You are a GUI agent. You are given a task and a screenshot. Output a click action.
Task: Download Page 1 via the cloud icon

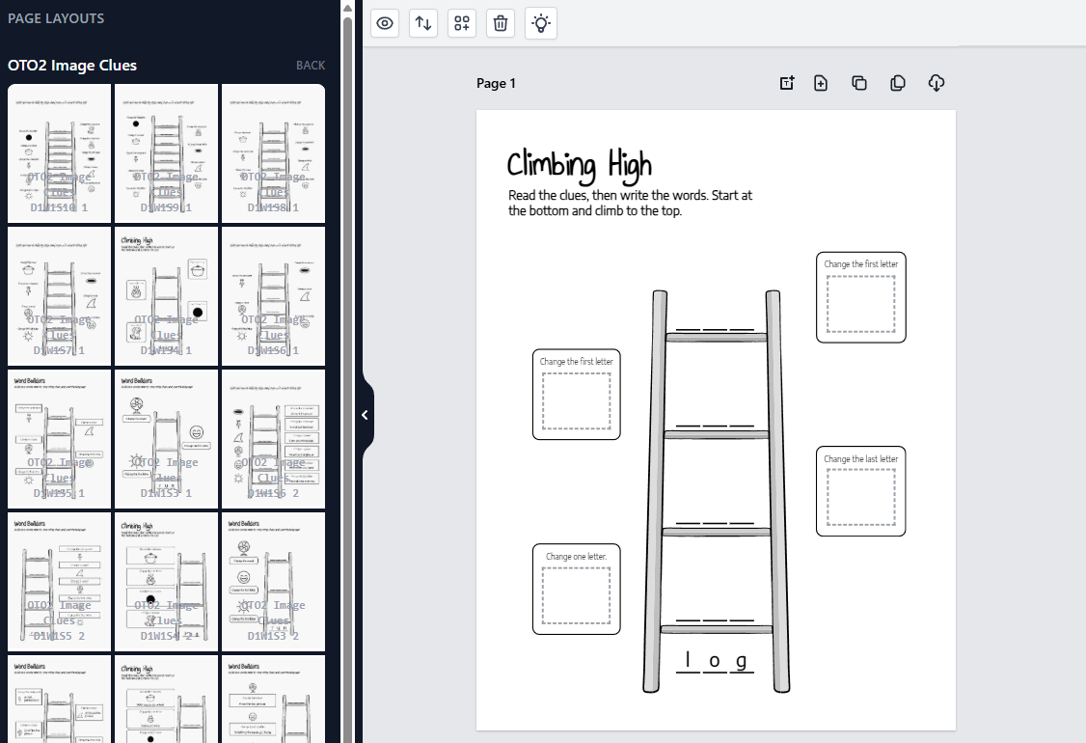(936, 83)
